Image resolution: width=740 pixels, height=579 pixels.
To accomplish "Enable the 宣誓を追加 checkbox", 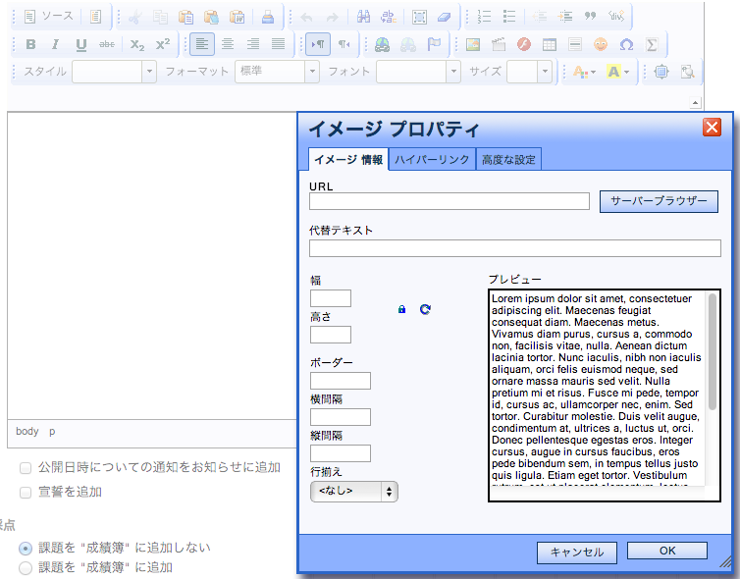I will 26,492.
